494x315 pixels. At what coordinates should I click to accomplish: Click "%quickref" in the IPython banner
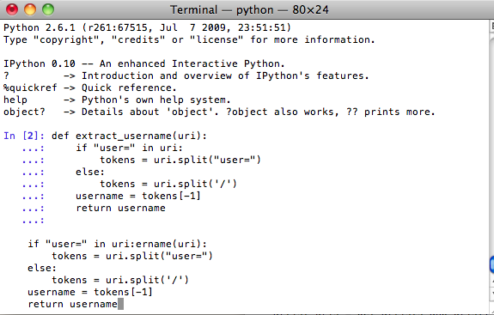coord(30,88)
